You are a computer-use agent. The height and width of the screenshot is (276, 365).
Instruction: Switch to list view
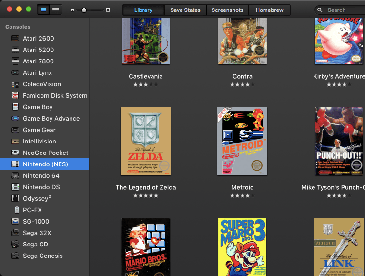click(x=56, y=10)
